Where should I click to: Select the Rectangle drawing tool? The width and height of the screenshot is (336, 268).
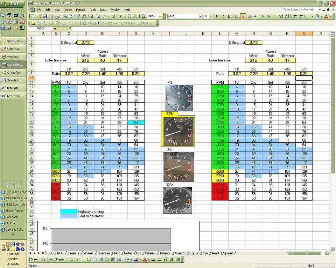click(83, 259)
